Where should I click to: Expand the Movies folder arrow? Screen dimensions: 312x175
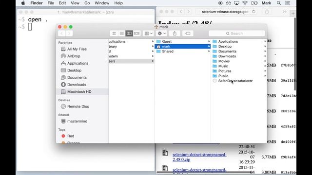[265, 61]
